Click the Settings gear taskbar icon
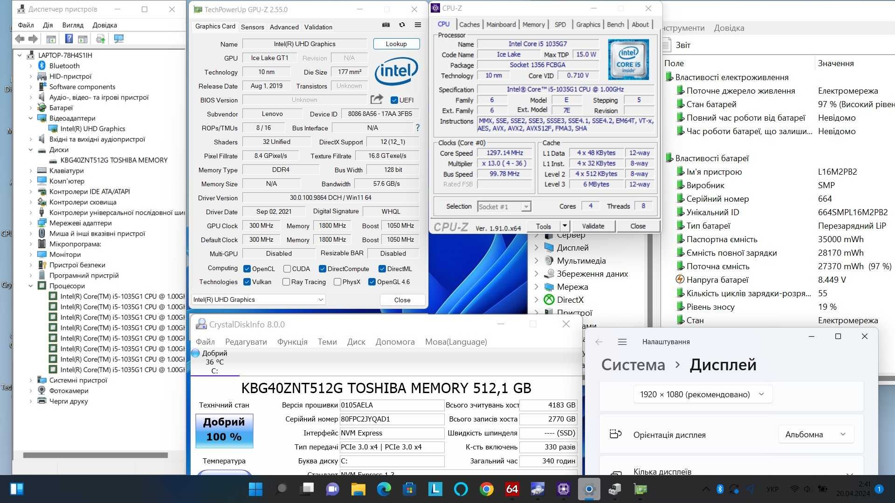The image size is (895, 503). coord(589,489)
